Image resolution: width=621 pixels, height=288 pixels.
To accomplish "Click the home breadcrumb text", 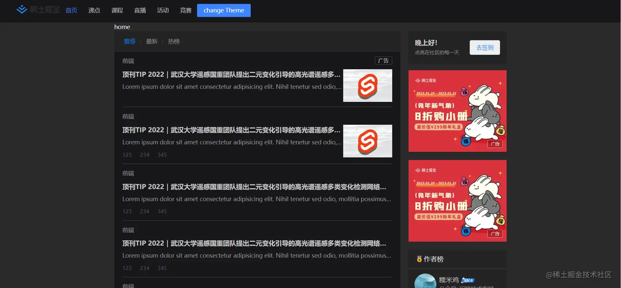I will (x=122, y=27).
